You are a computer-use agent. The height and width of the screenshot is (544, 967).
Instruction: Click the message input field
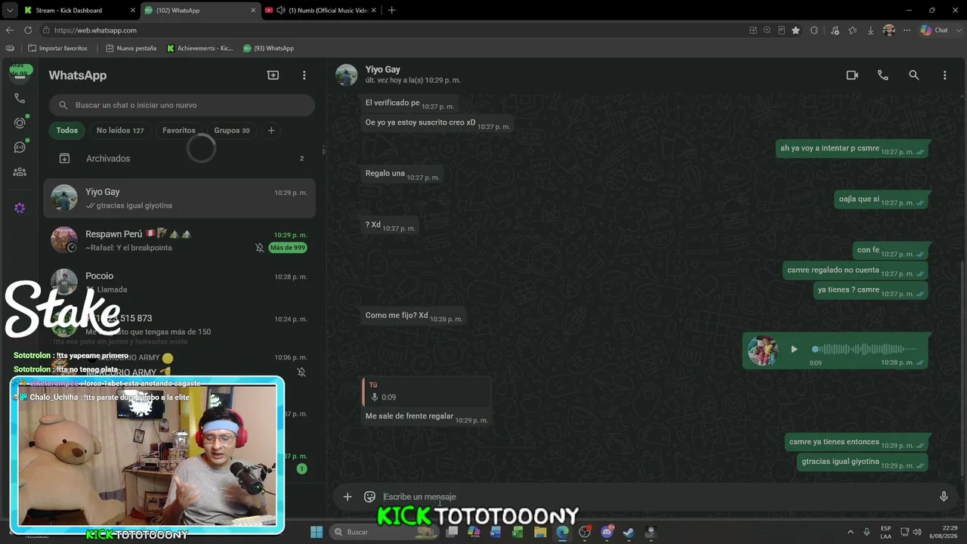click(653, 496)
